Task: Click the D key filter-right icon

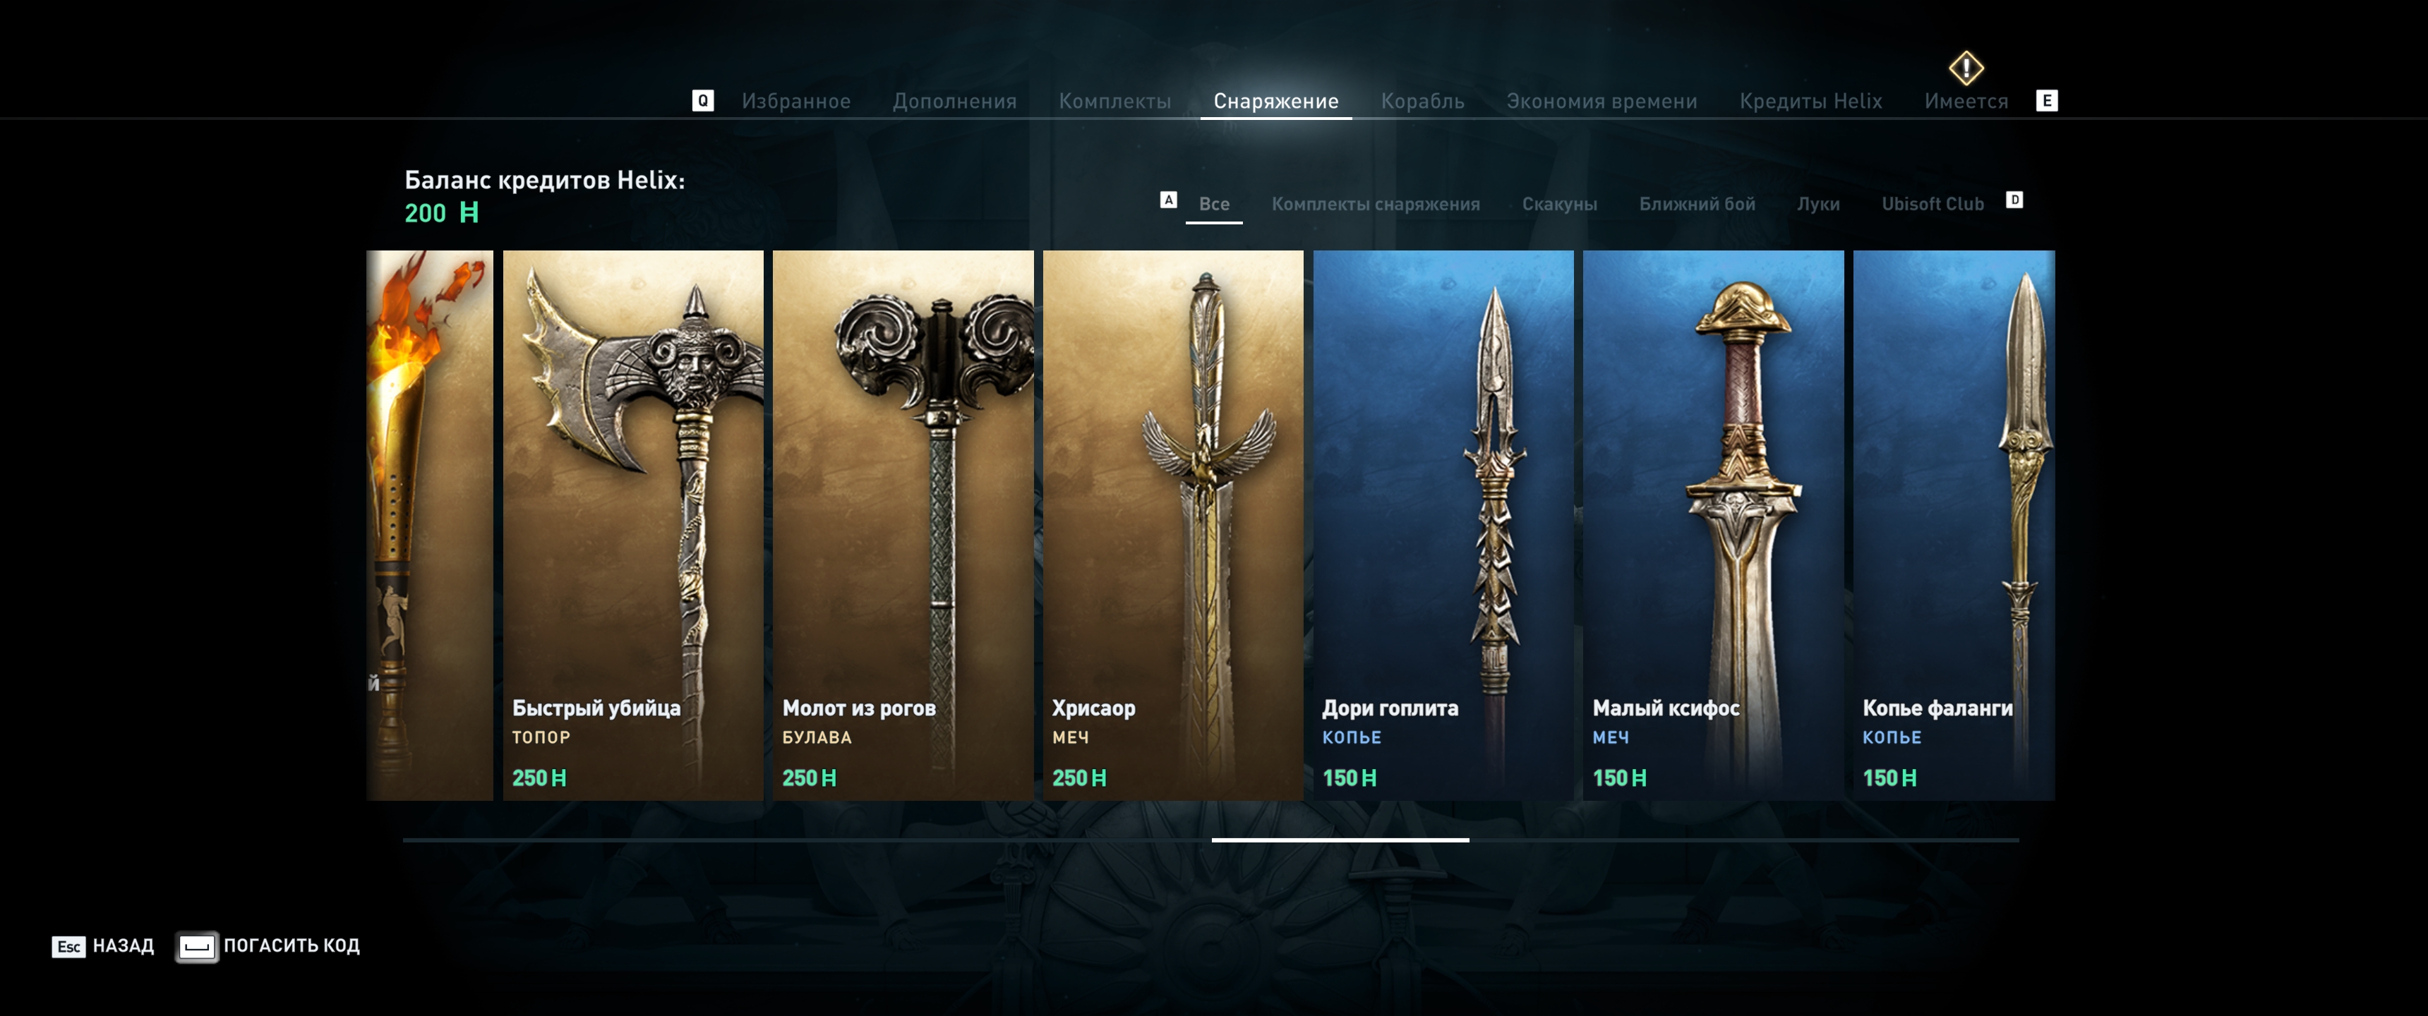Action: pos(2014,200)
